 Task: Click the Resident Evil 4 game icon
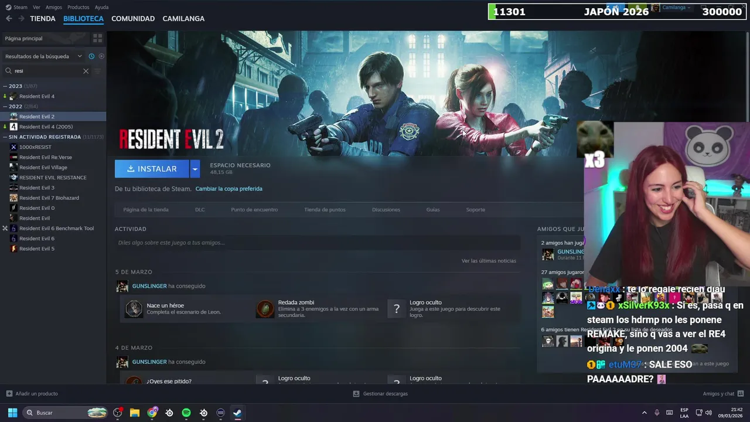[x=13, y=96]
